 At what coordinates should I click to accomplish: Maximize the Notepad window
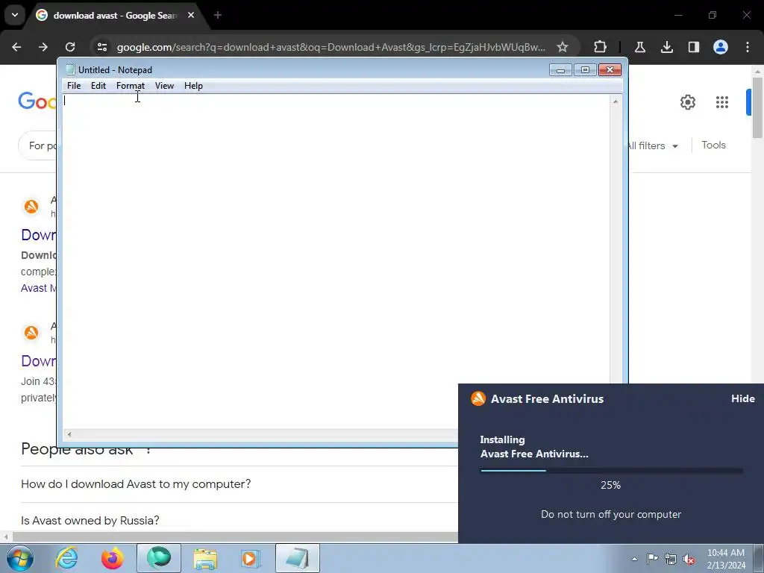click(585, 70)
